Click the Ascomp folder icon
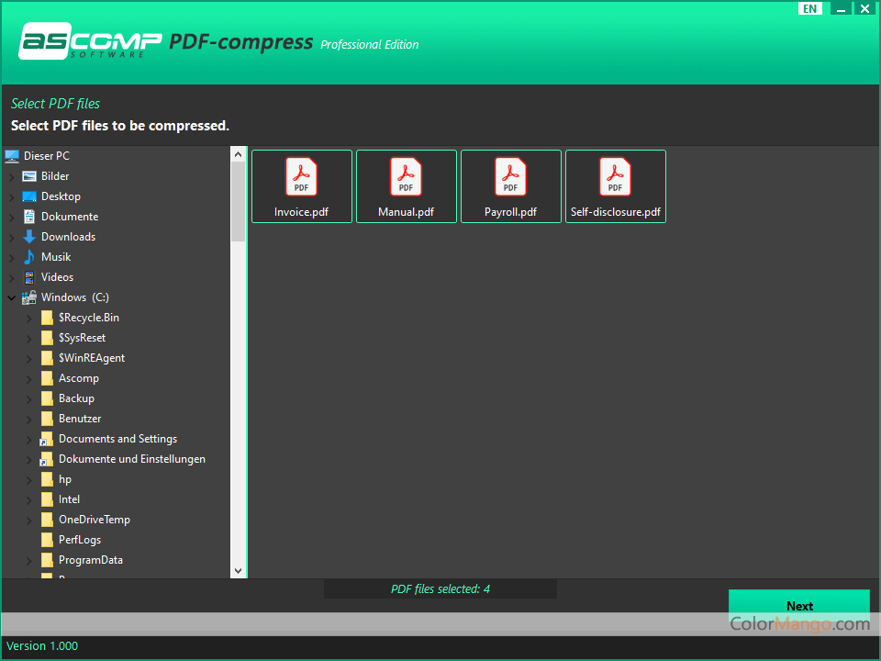This screenshot has width=881, height=661. (x=47, y=379)
